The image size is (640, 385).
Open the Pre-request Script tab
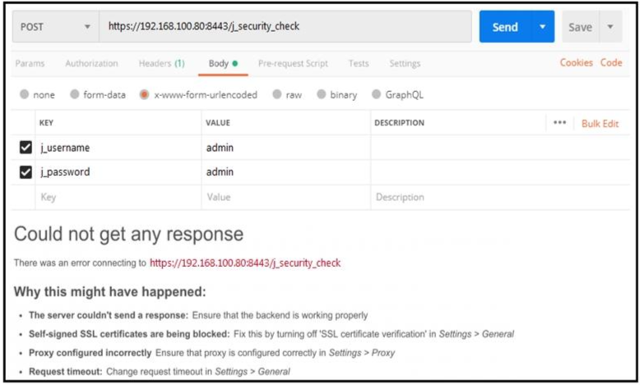point(293,63)
